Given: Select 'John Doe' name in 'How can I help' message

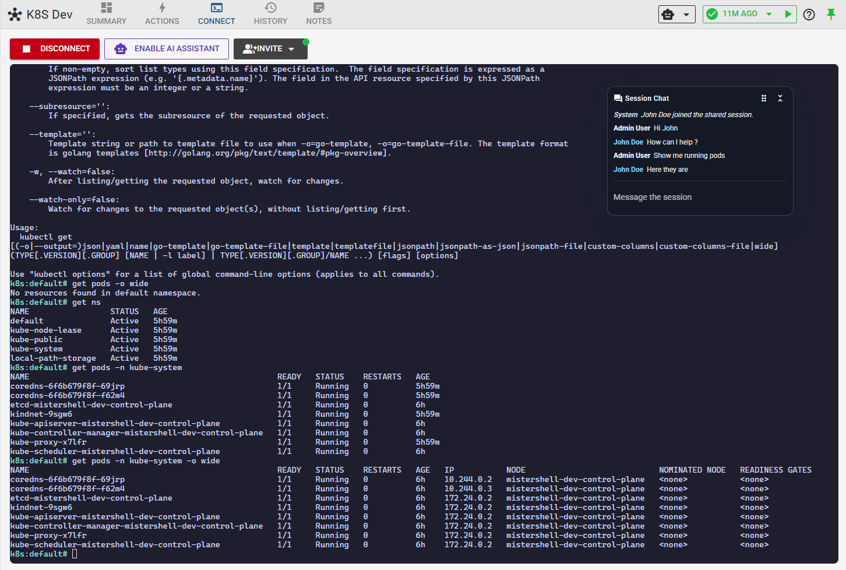Looking at the screenshot, I should point(628,142).
